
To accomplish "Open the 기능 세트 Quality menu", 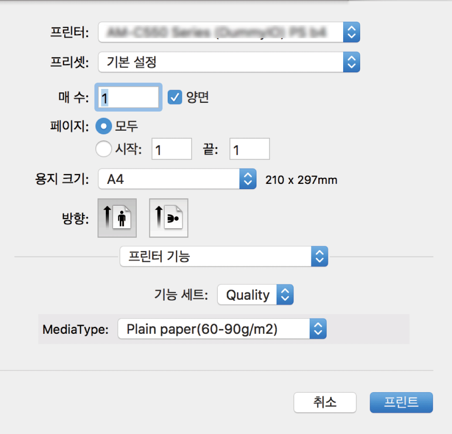I will (x=248, y=295).
